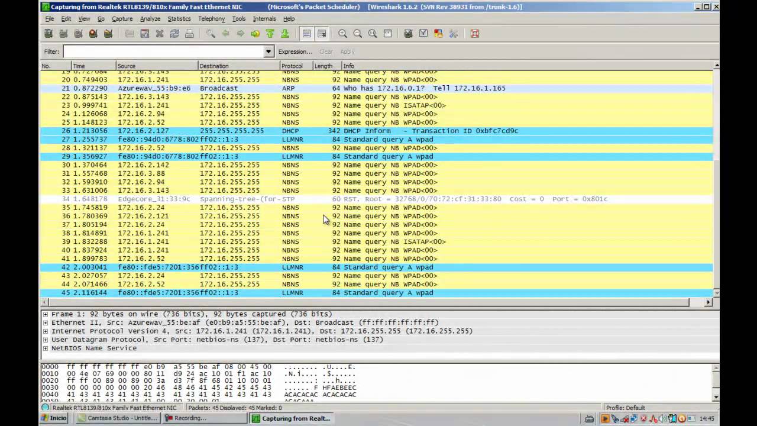
Task: Sort by the Time column header
Action: [x=94, y=66]
